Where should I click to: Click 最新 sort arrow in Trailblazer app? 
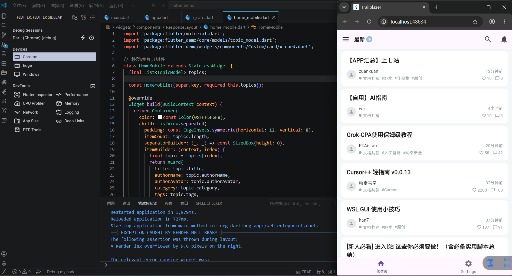(369, 39)
